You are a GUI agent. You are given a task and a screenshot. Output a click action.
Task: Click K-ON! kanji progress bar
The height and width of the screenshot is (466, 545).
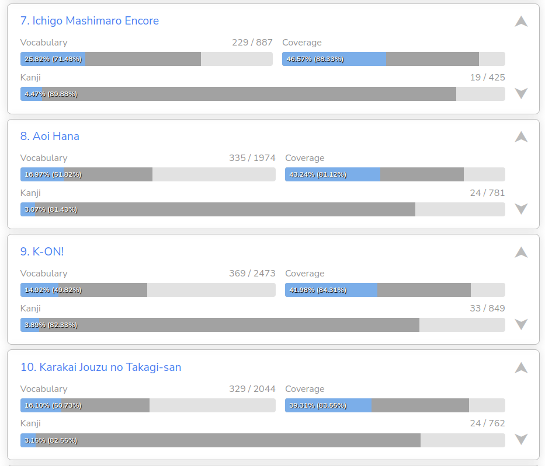(x=263, y=325)
